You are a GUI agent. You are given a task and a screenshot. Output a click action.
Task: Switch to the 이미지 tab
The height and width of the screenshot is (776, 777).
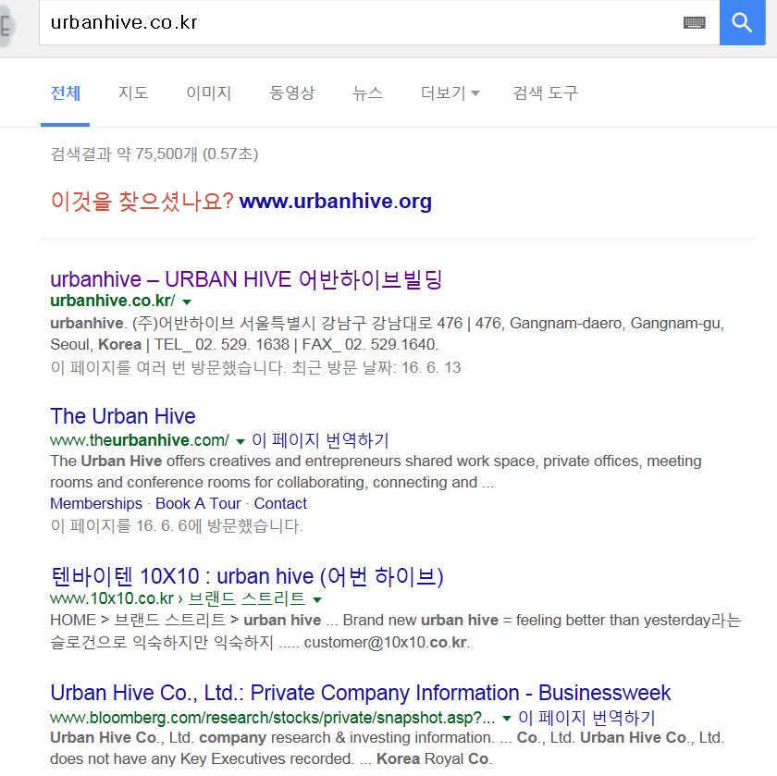pos(209,92)
